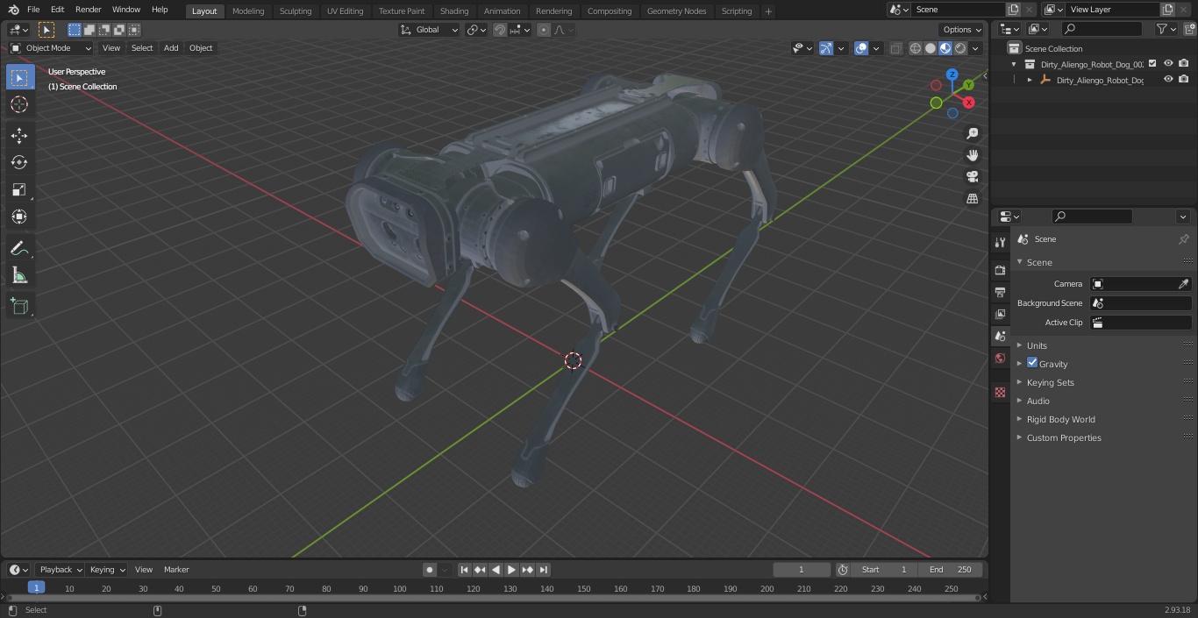Switch to wireframe viewport shading
This screenshot has height=618, width=1198.
(916, 48)
